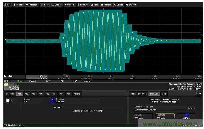Switch to the Q2 tab
This screenshot has height=129, width=204.
click(26, 94)
